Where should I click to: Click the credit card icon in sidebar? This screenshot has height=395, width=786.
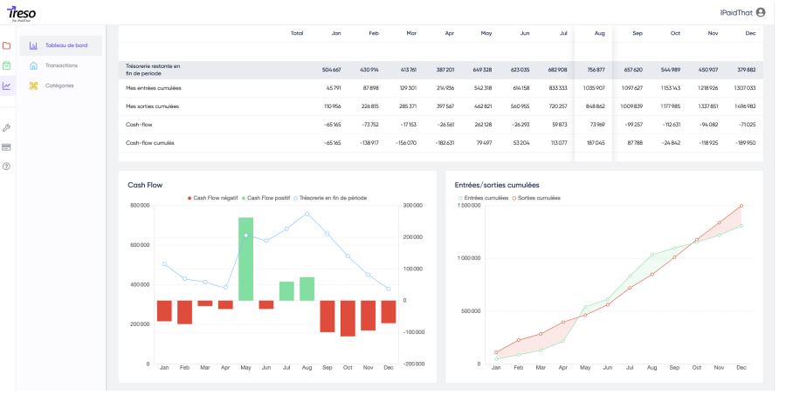7,146
